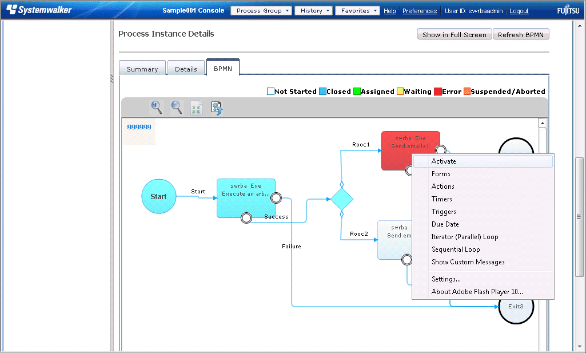This screenshot has width=586, height=353.
Task: Click the Closed legend swatch
Action: point(322,91)
